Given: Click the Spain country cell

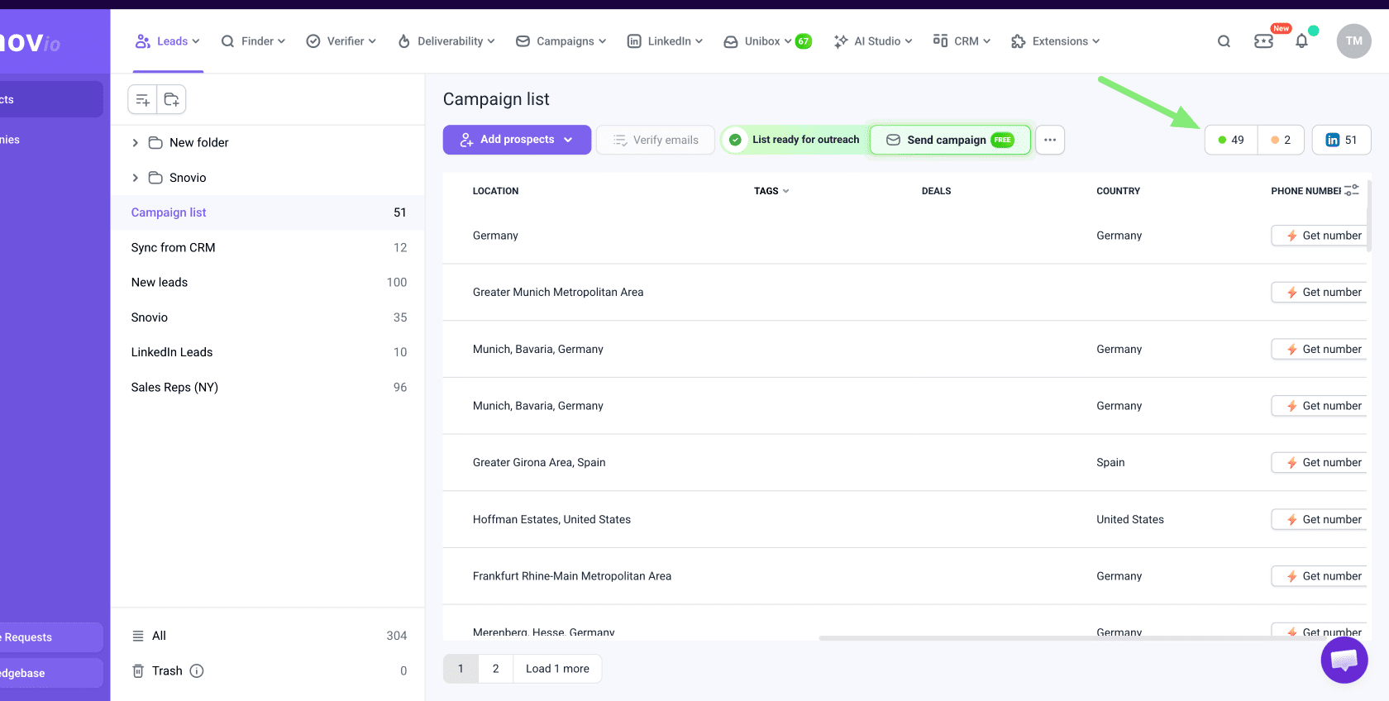Looking at the screenshot, I should pos(1110,462).
